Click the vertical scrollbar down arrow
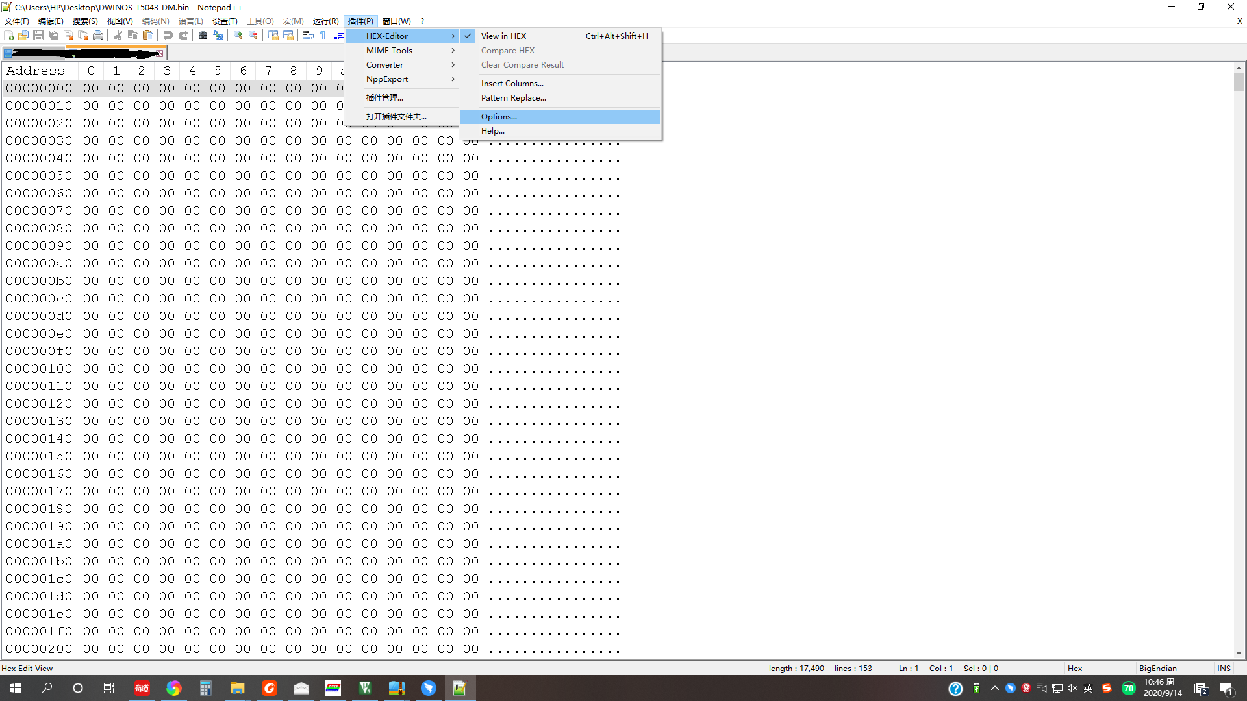1247x701 pixels. (1239, 653)
